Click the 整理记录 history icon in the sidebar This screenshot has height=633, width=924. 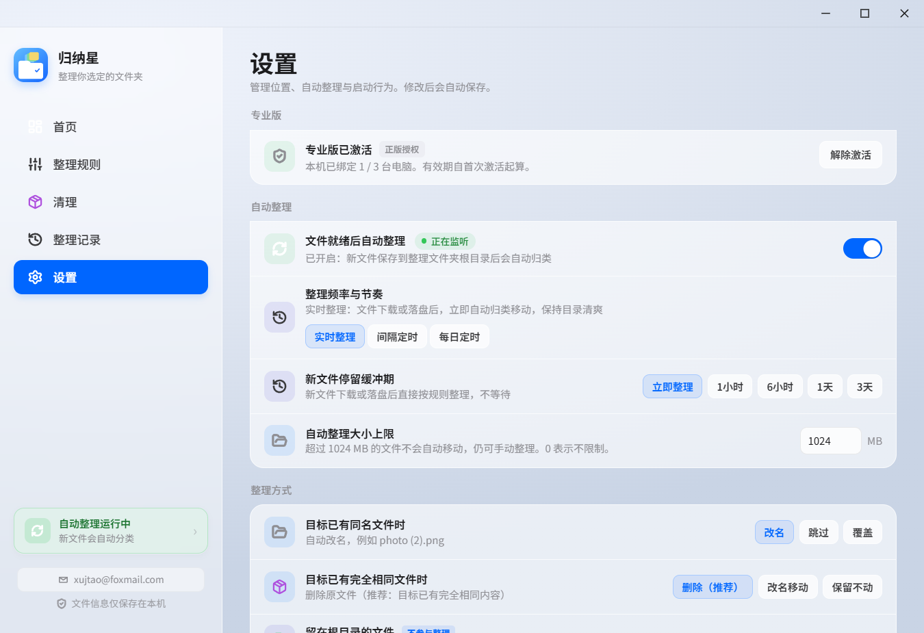35,240
